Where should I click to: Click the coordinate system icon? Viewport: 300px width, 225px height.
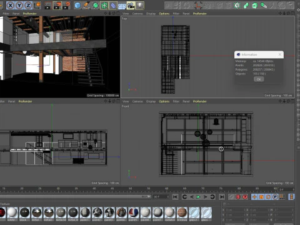[x=37, y=6]
